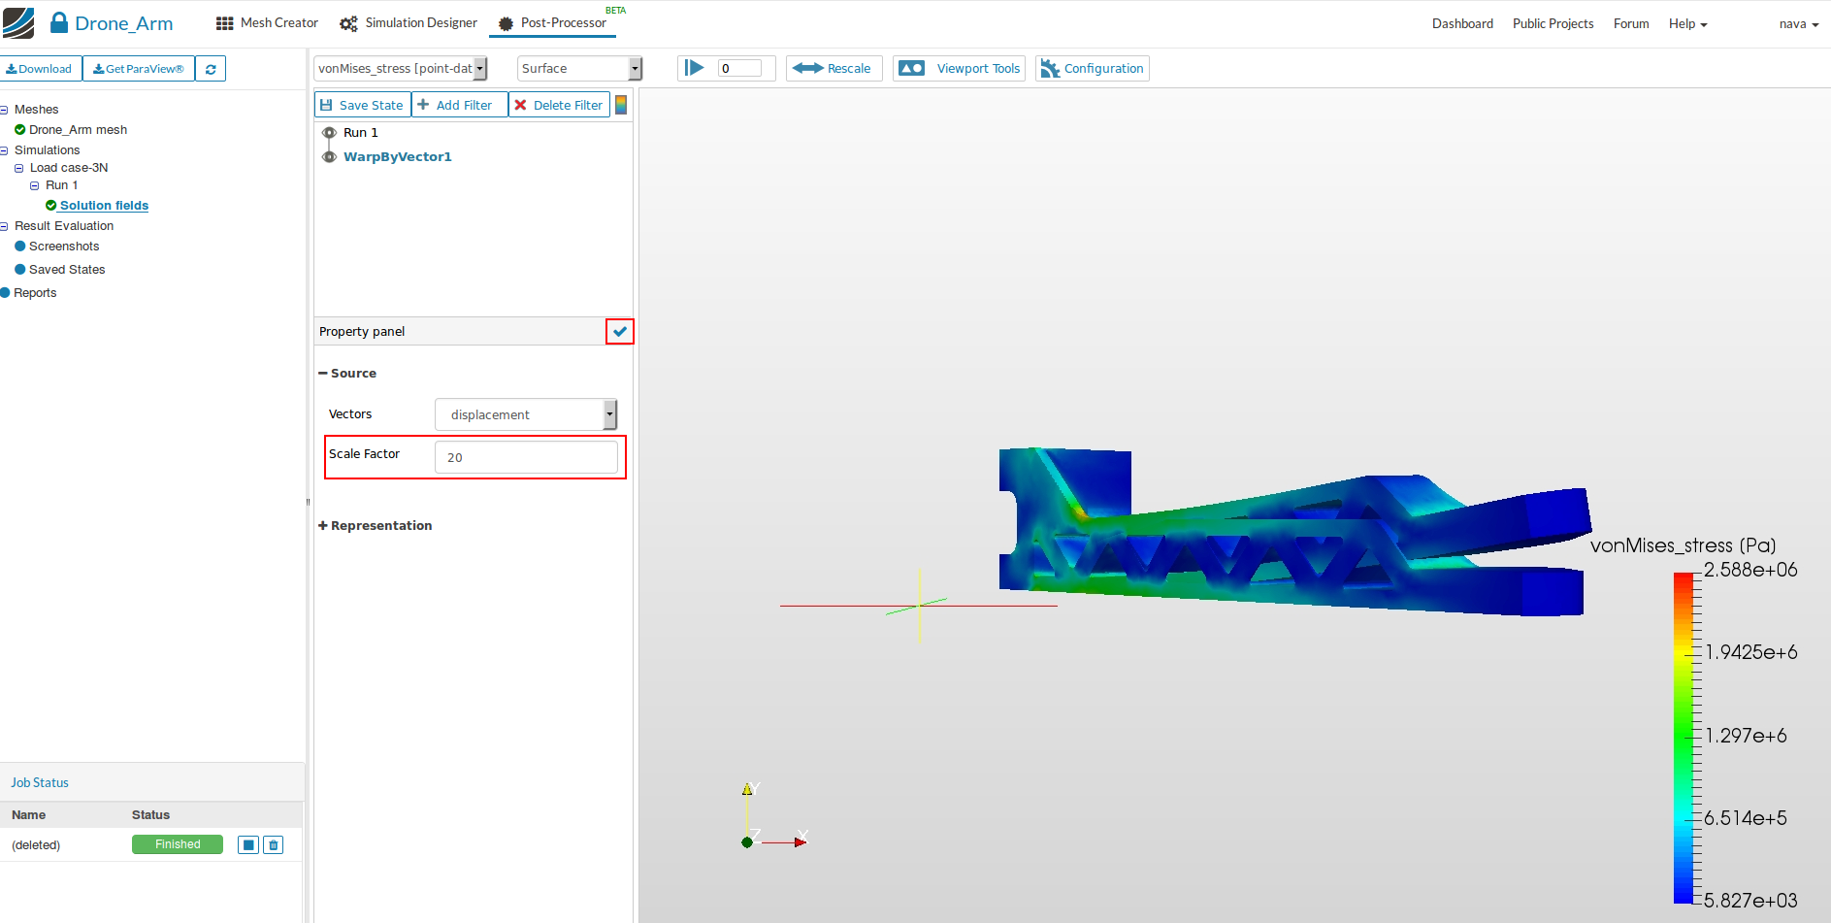Viewport: 1831px width, 923px height.
Task: Open Public Projects page
Action: coord(1553,24)
